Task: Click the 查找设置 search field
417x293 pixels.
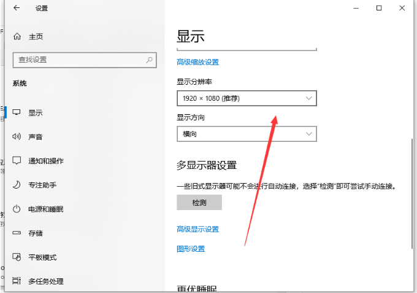Action: (x=85, y=60)
